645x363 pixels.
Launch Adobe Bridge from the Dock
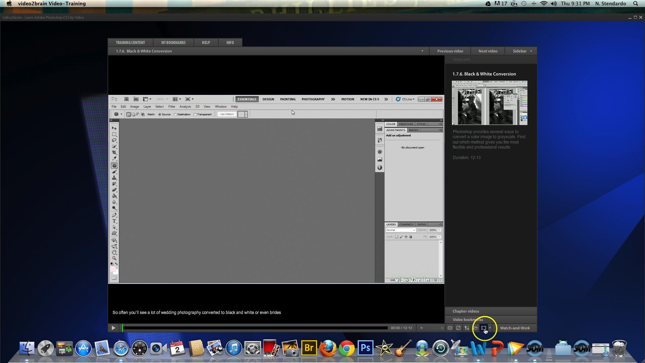click(x=309, y=348)
